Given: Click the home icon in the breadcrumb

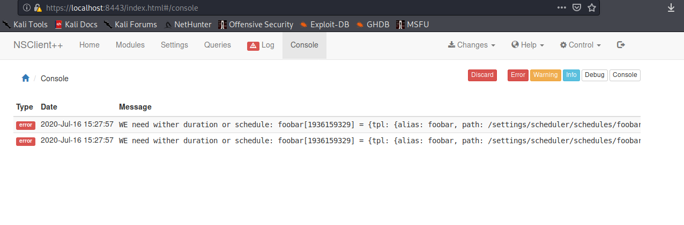Looking at the screenshot, I should [25, 78].
